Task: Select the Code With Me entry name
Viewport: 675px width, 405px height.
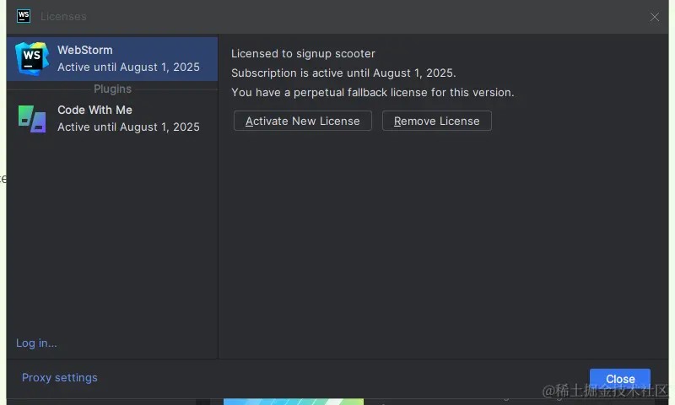Action: (x=94, y=110)
